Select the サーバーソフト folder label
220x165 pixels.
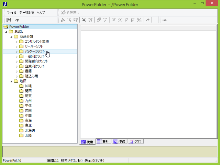[x=34, y=46]
